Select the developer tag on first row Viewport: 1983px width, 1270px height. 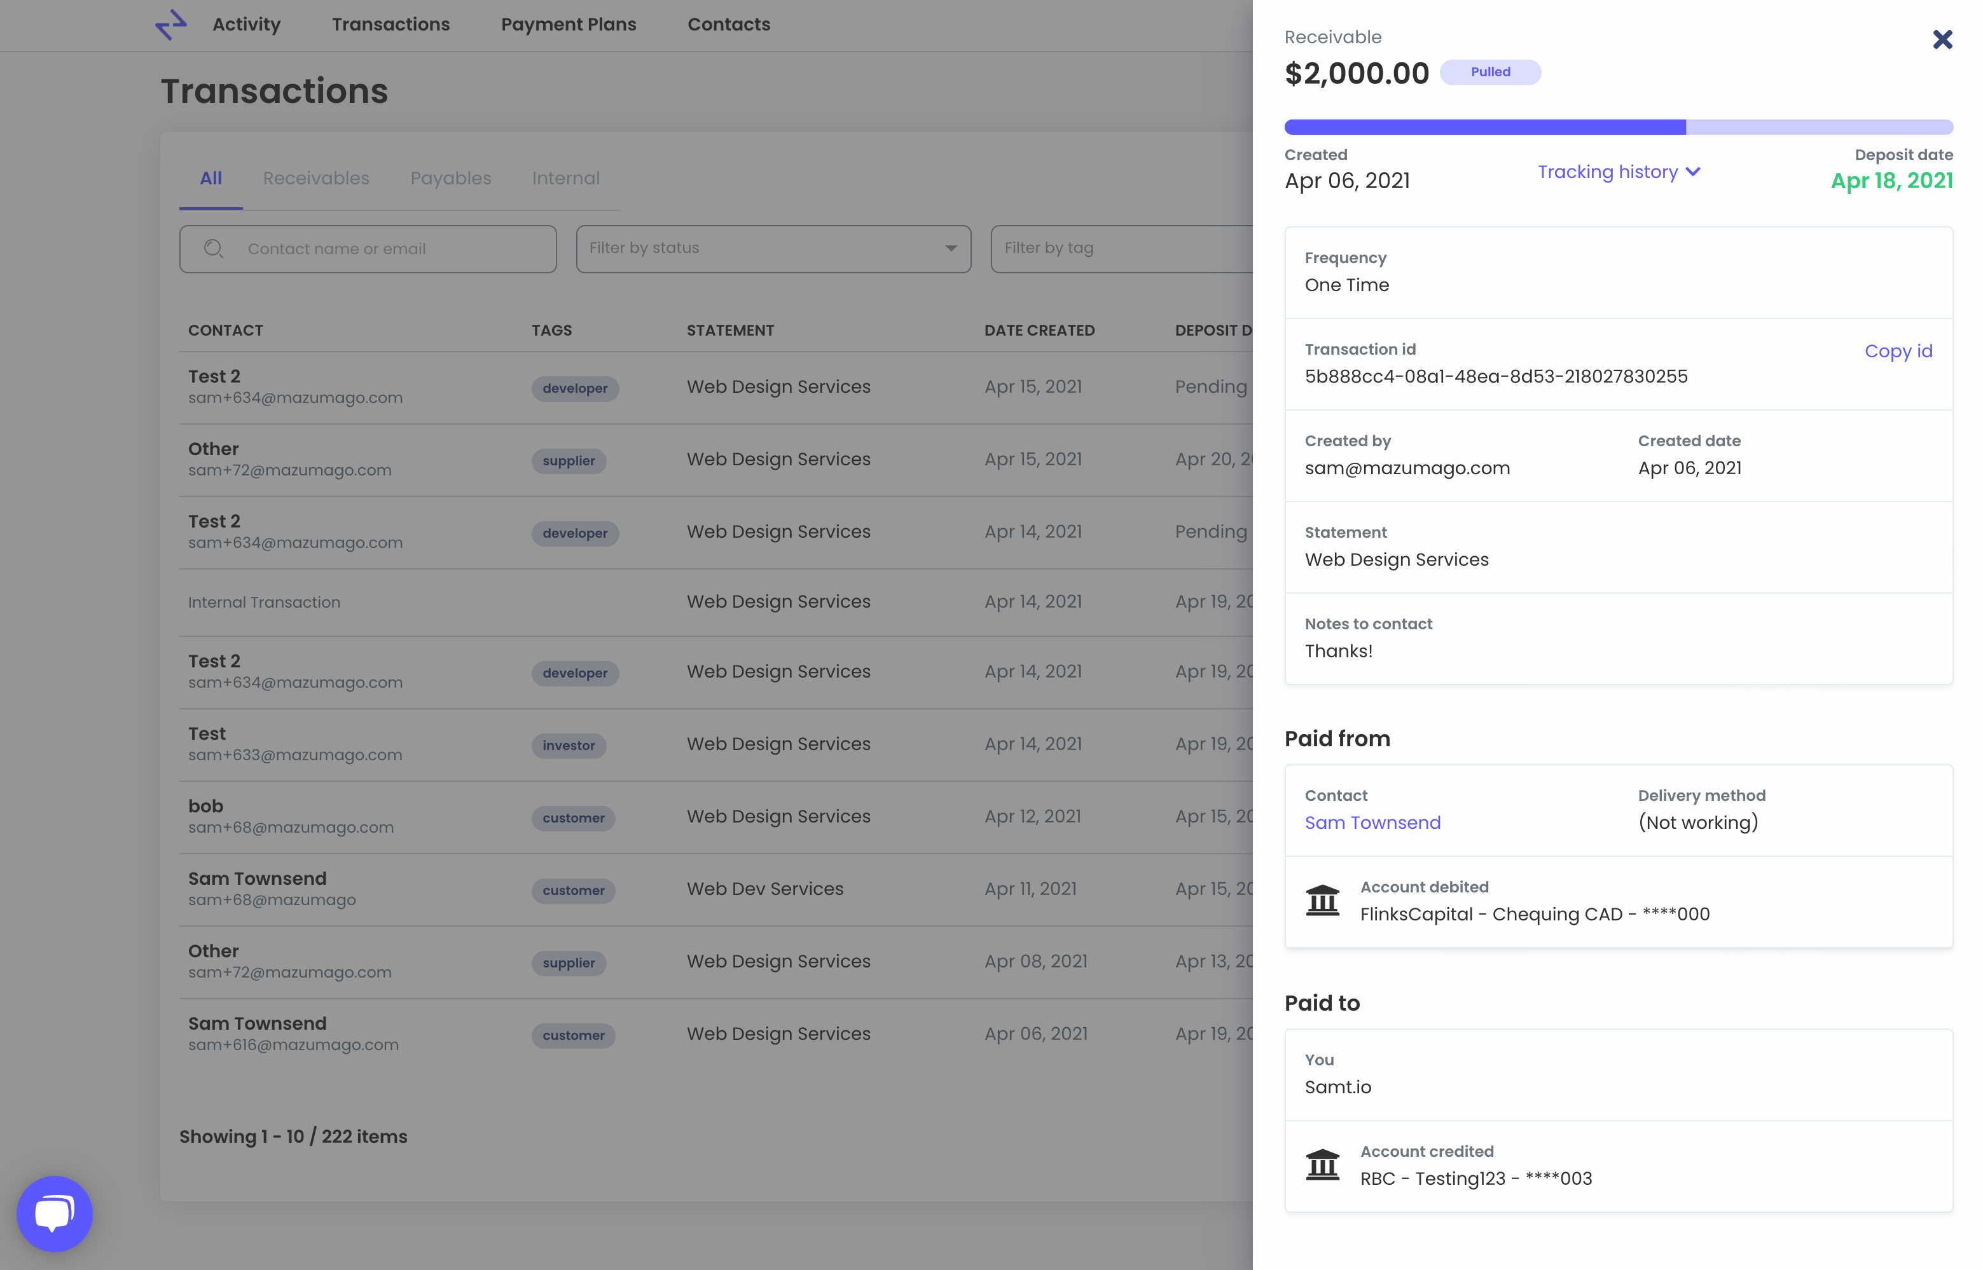[575, 388]
